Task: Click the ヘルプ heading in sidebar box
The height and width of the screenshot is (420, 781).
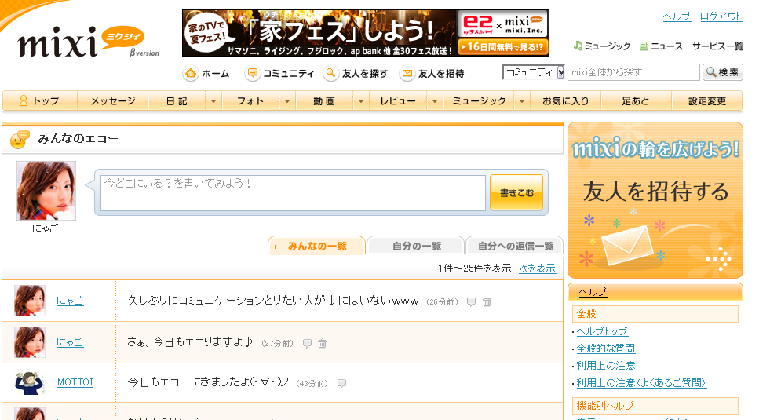Action: tap(592, 293)
